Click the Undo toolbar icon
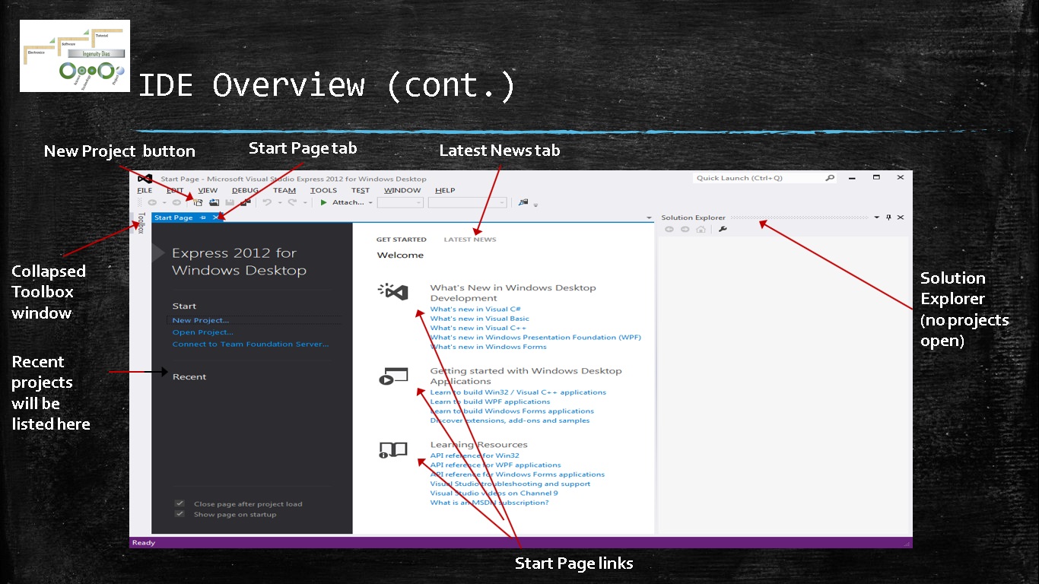 point(267,202)
